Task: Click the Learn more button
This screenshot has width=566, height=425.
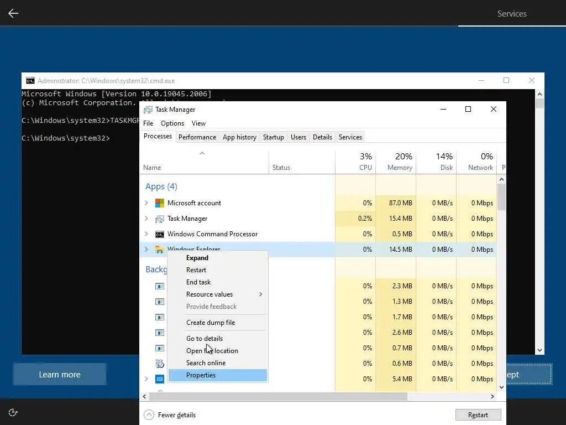Action: (60, 375)
